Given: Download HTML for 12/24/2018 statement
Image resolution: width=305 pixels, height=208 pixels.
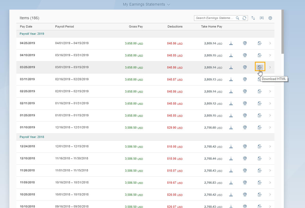Looking at the screenshot, I should [x=259, y=147].
